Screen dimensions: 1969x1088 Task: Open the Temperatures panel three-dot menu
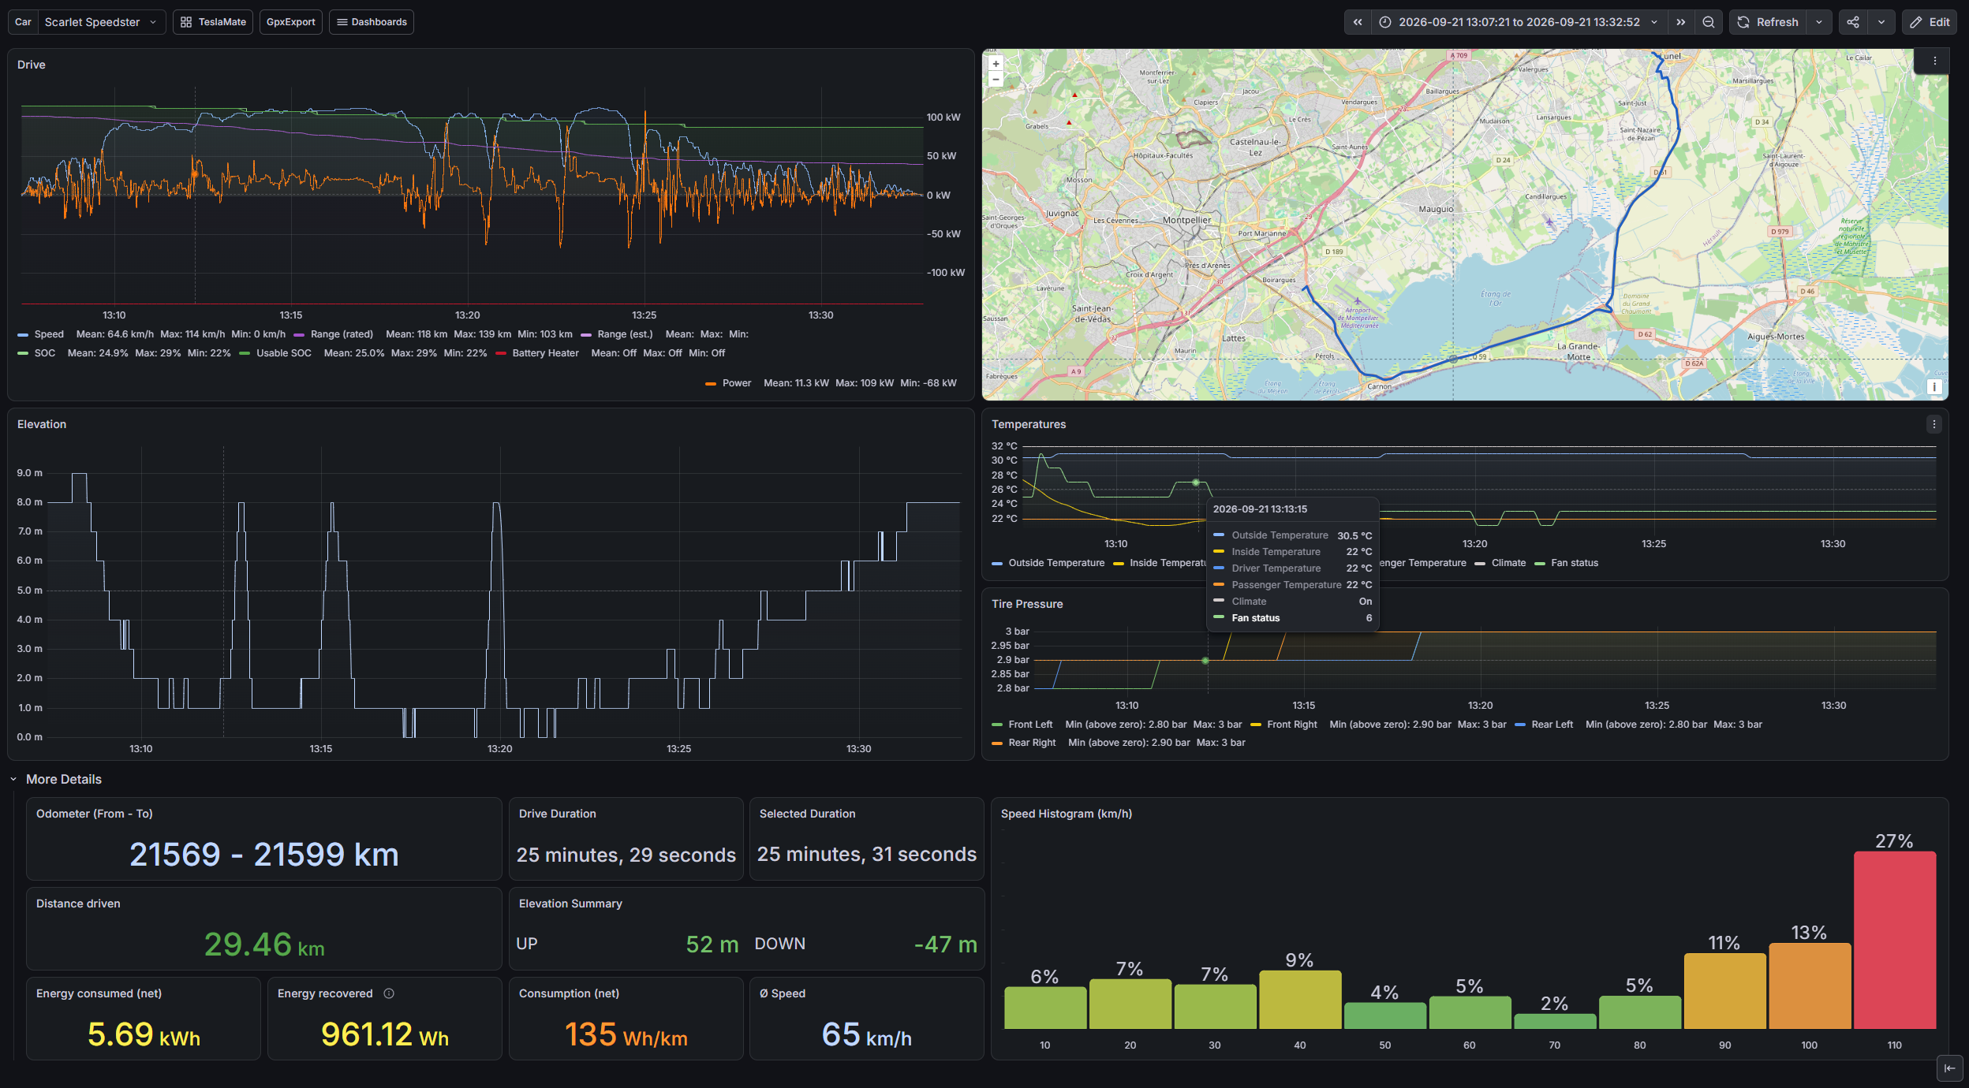(1934, 424)
